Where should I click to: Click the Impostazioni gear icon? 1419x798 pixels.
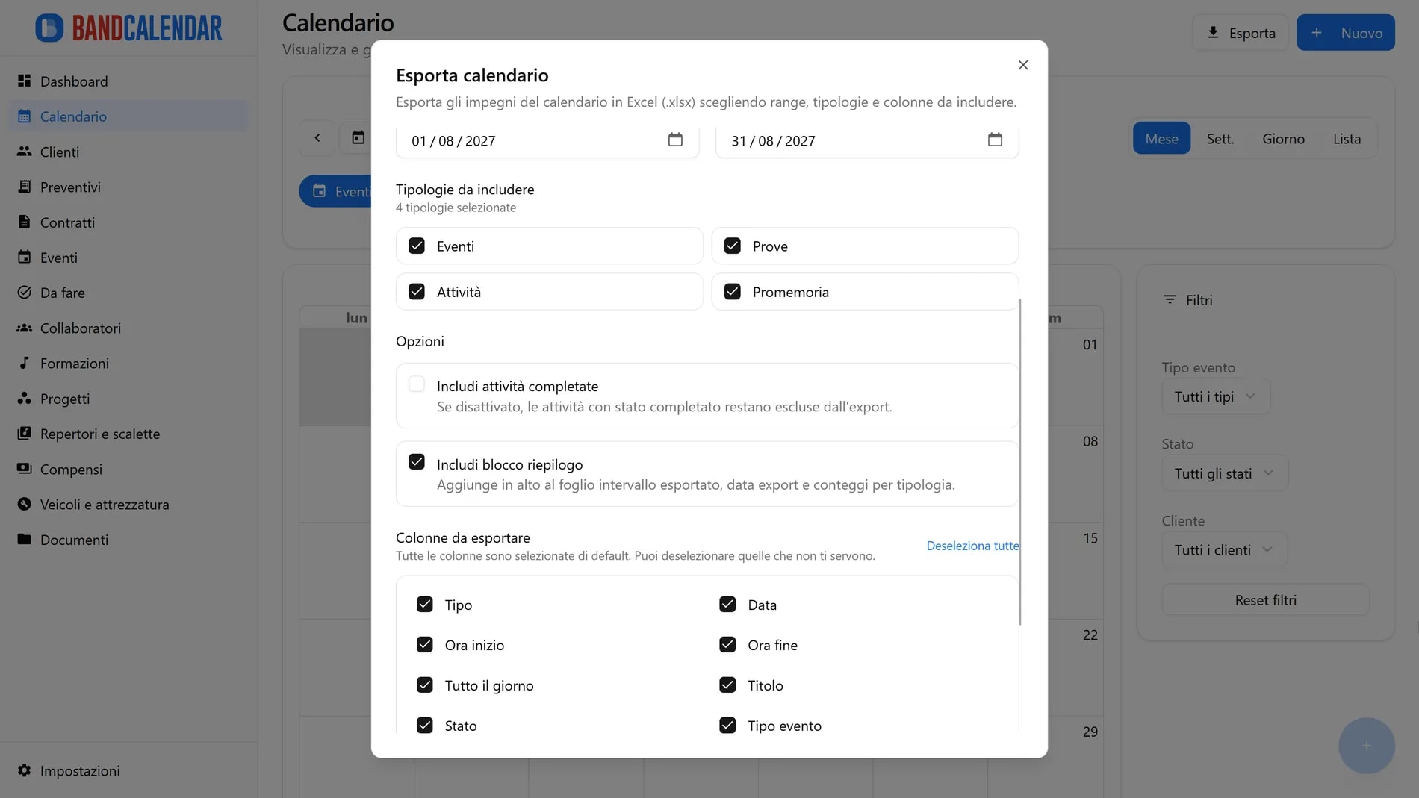(x=25, y=770)
